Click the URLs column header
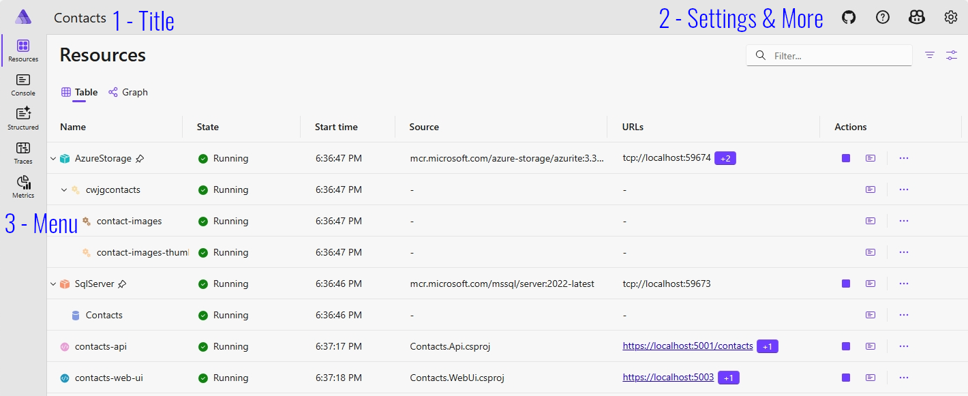Screen dimensions: 968x396 633,127
